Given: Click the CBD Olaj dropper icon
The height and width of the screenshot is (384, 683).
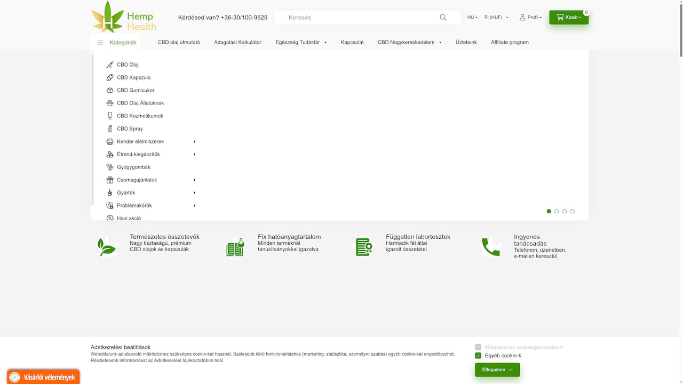Looking at the screenshot, I should pos(110,65).
